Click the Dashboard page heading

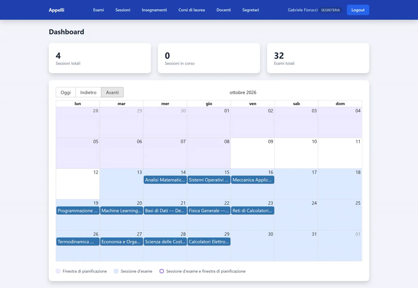[x=67, y=32]
